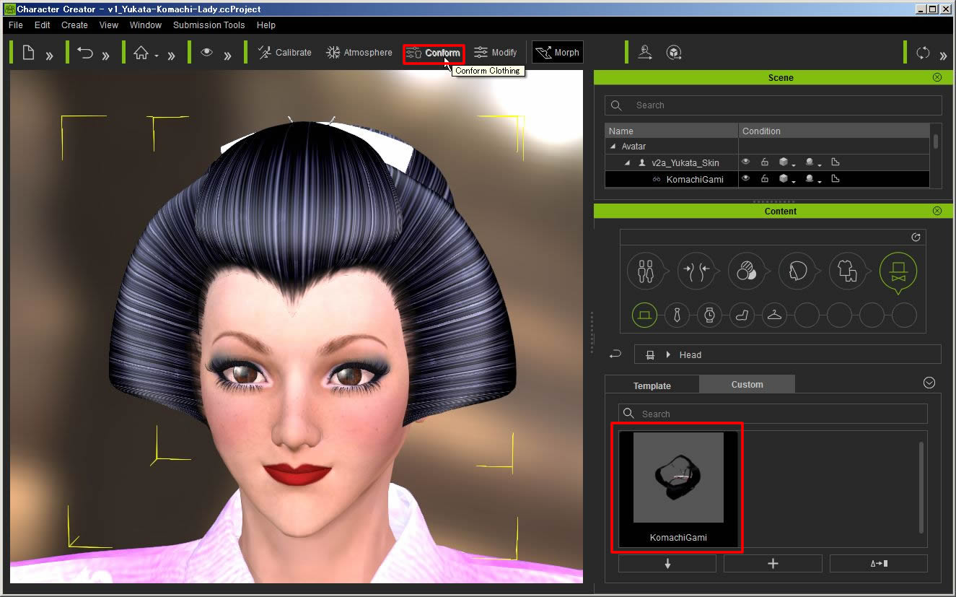Open the Create menu

pos(74,25)
